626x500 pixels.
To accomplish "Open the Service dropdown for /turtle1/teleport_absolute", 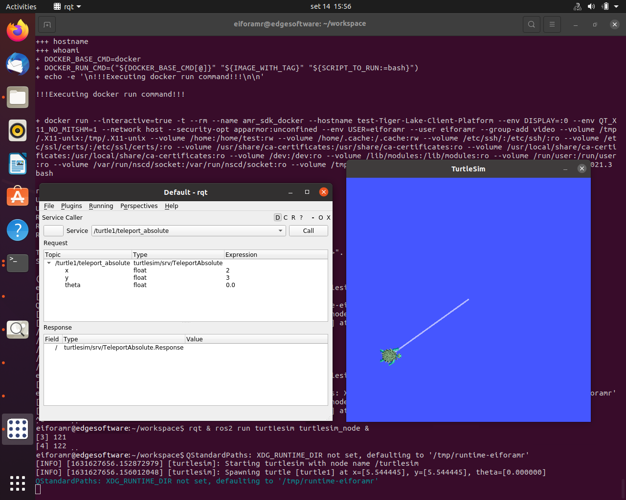I will pyautogui.click(x=280, y=231).
